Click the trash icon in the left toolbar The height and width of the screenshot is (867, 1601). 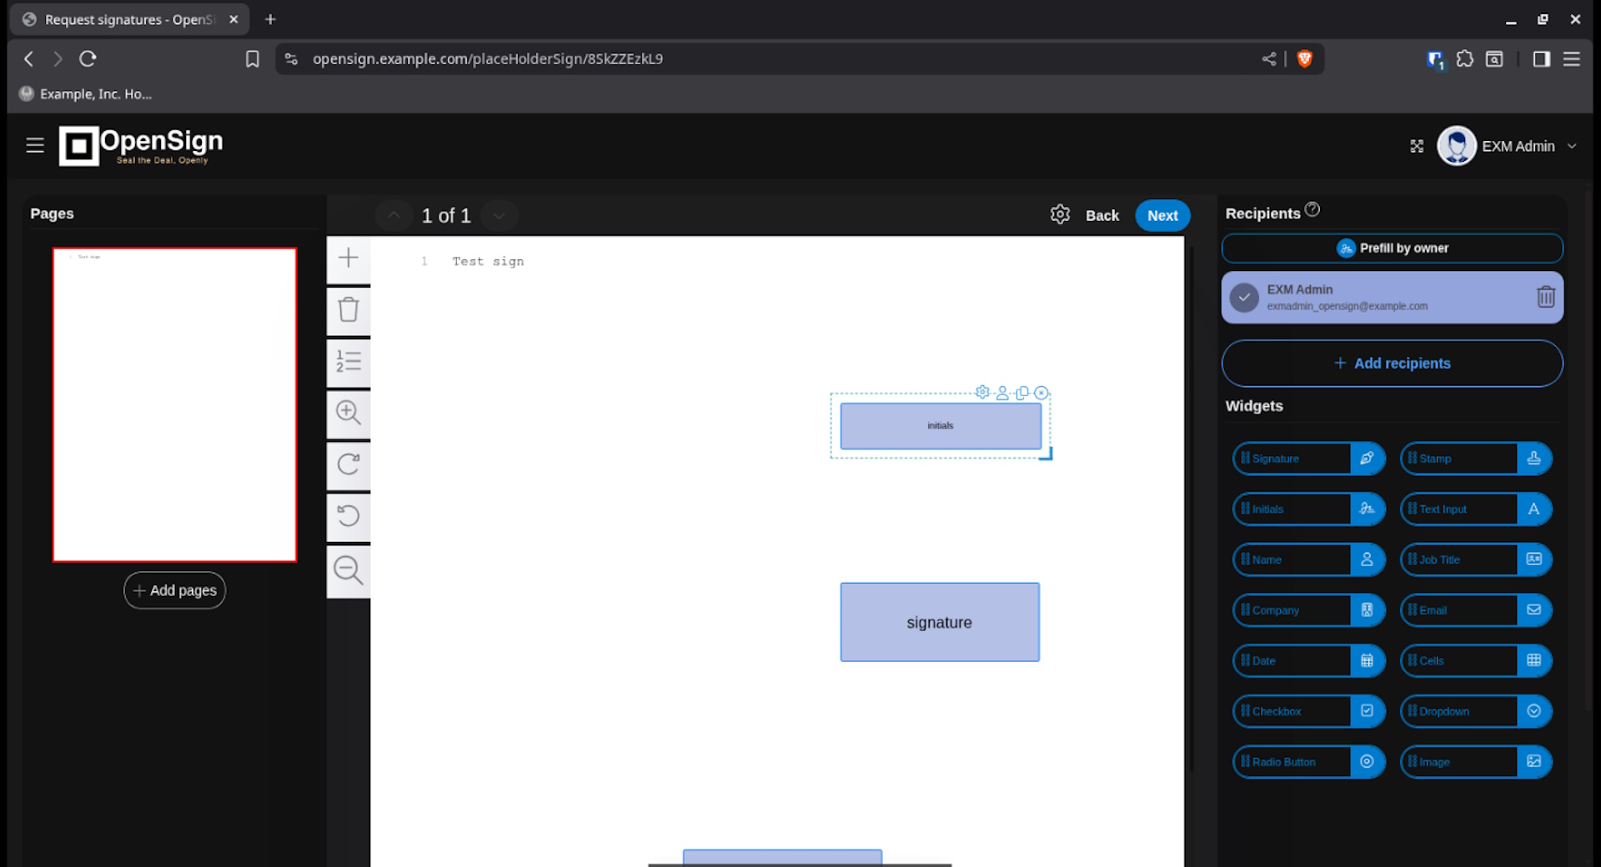click(348, 311)
